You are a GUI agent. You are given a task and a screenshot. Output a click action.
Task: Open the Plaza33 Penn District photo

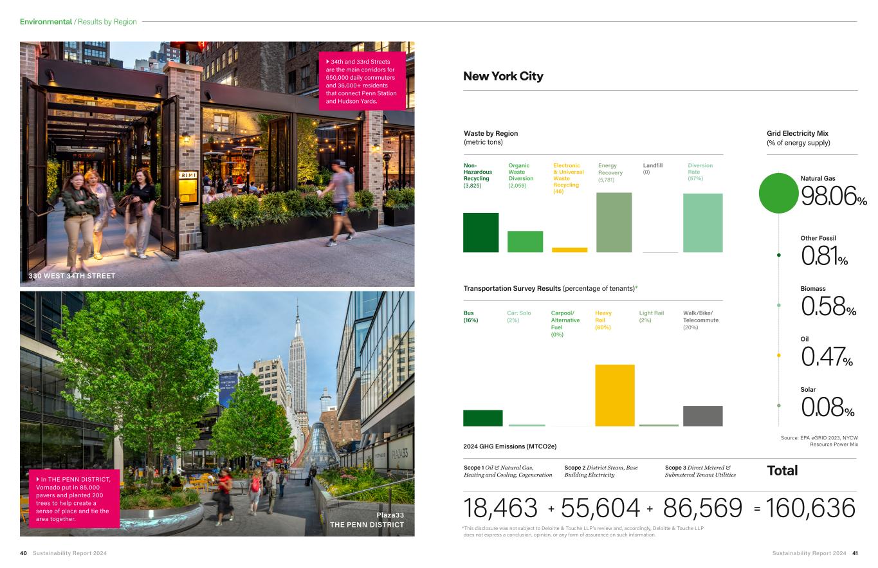217,413
